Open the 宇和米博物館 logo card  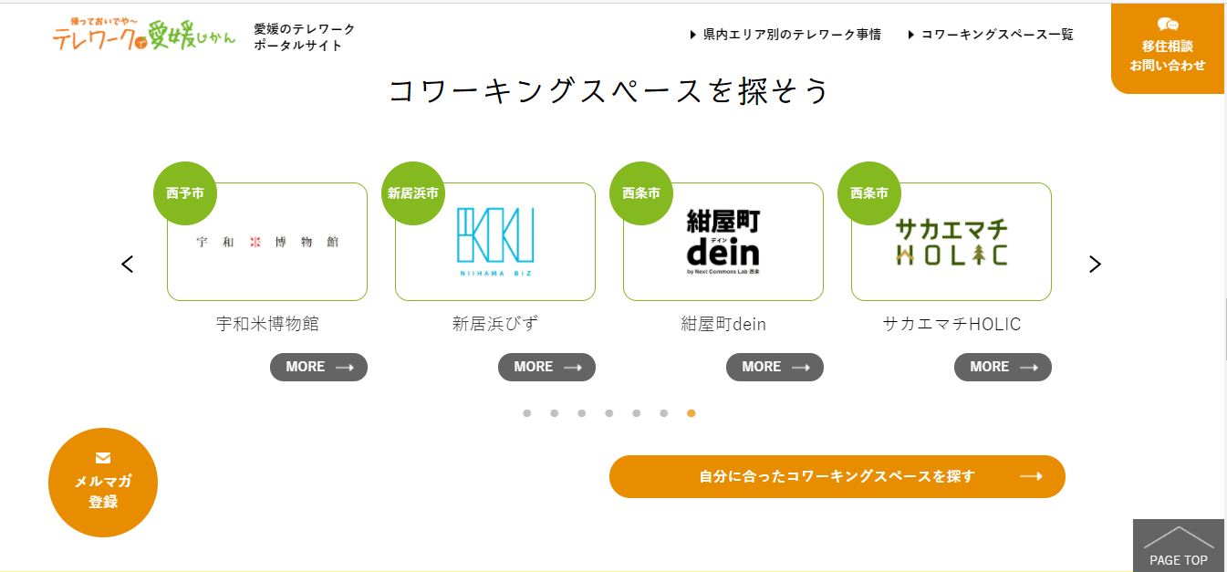click(x=267, y=242)
